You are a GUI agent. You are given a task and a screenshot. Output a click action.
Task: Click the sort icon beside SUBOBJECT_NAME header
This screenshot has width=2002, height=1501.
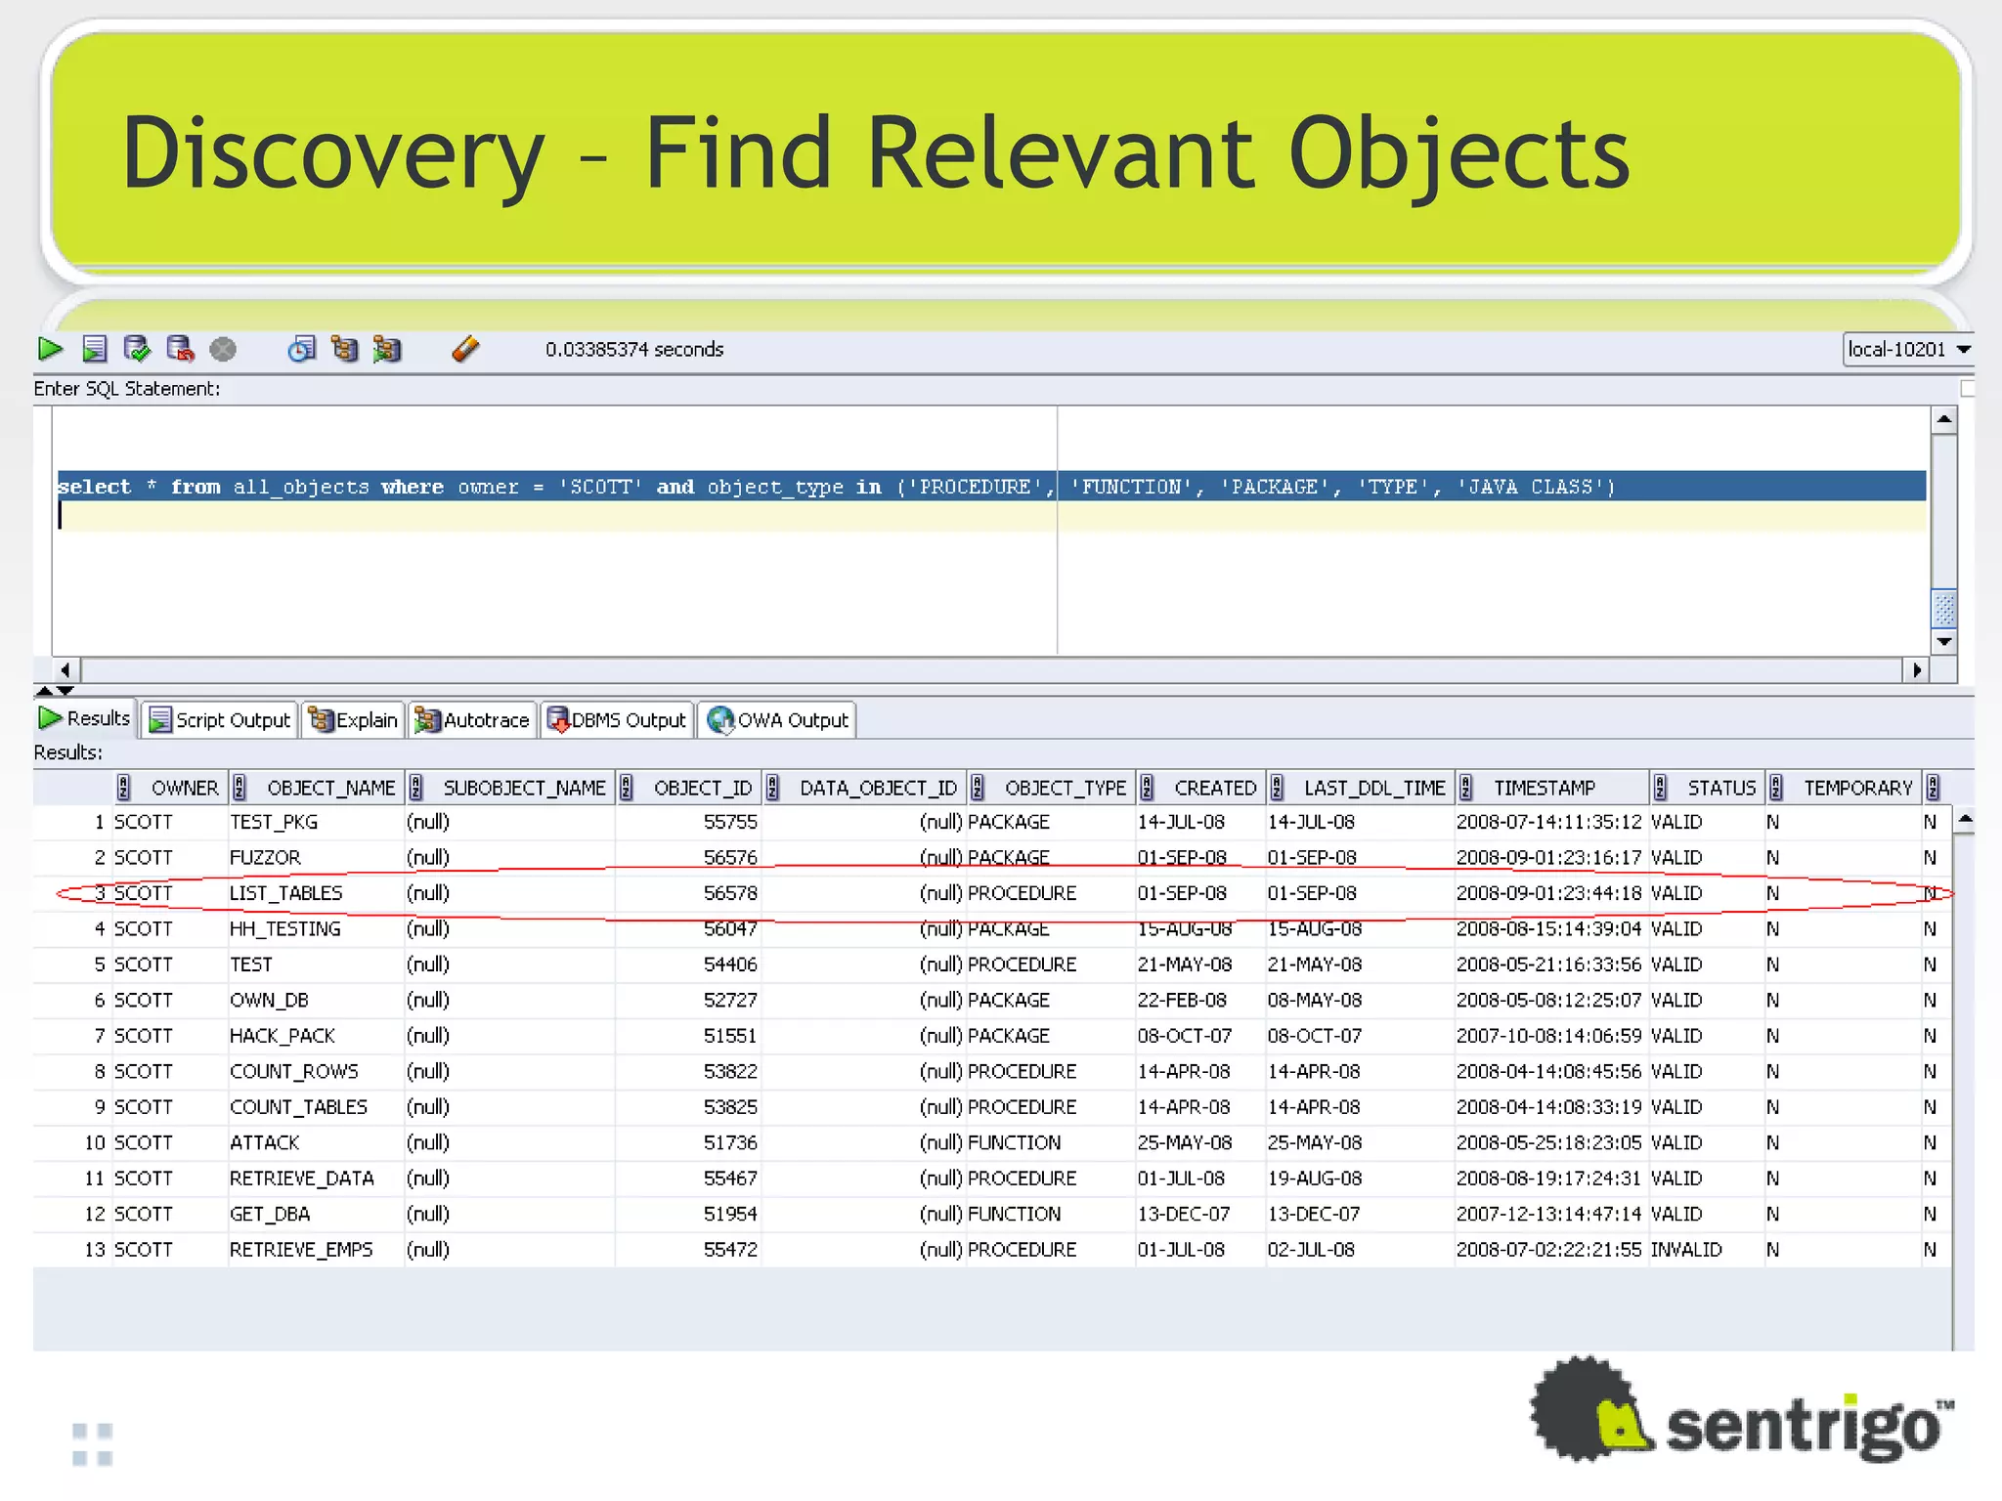coord(415,788)
